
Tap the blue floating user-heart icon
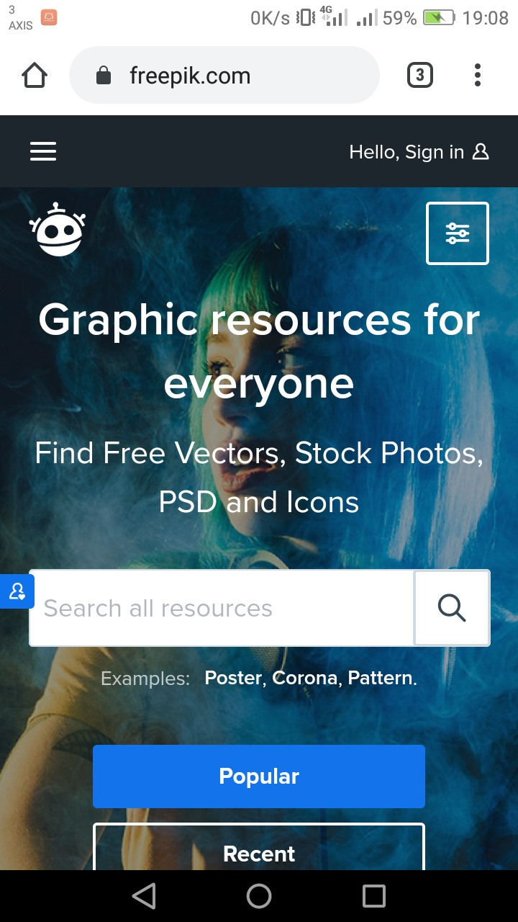tap(17, 592)
